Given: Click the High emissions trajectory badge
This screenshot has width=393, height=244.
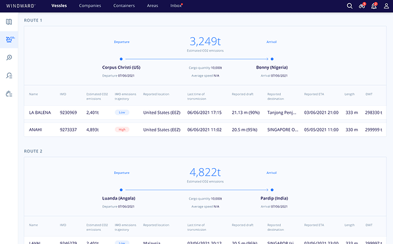Looking at the screenshot, I should click(122, 130).
